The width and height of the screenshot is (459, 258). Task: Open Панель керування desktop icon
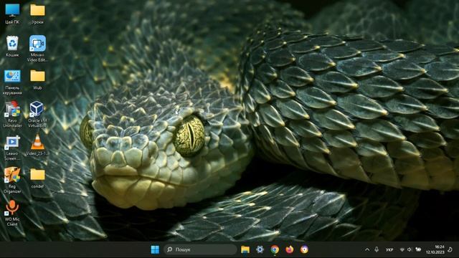point(12,82)
